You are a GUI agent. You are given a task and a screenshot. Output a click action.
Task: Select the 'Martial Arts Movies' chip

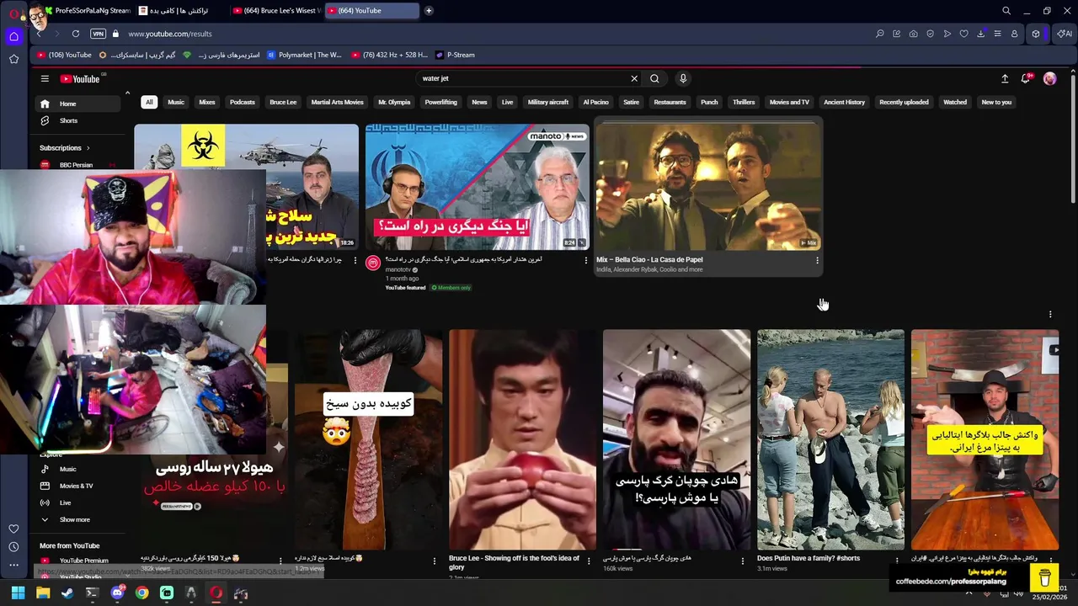(x=337, y=102)
